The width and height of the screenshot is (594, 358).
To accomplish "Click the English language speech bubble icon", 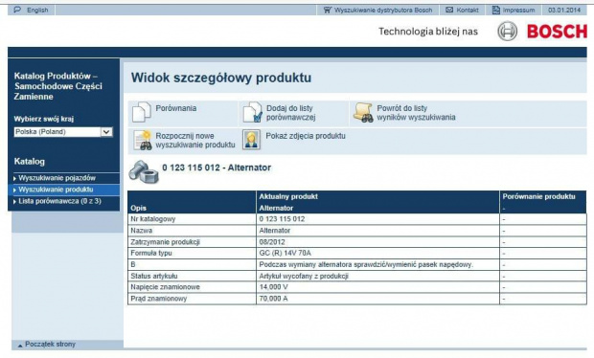I will 17,10.
